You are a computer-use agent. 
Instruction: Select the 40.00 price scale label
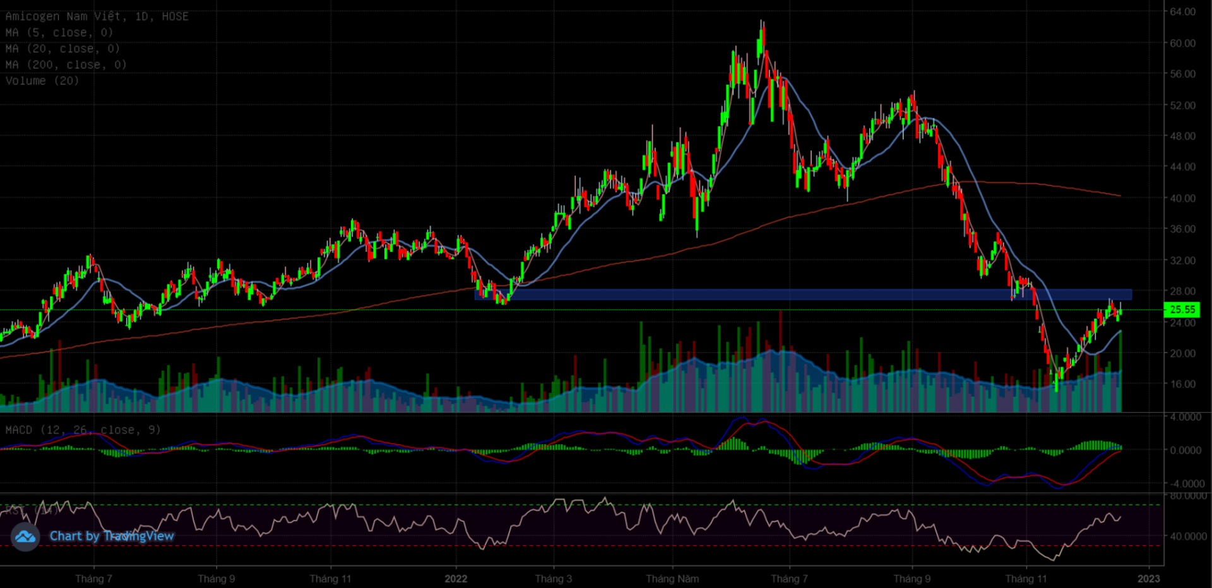pos(1182,198)
